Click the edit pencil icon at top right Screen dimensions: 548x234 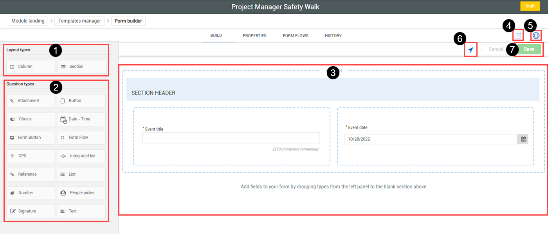(518, 36)
